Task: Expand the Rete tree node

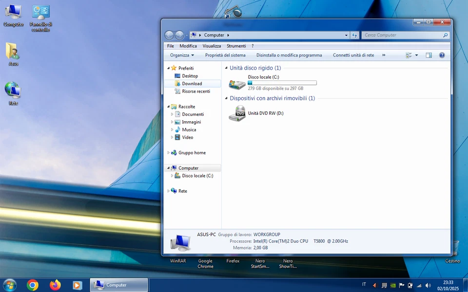Action: (x=169, y=191)
